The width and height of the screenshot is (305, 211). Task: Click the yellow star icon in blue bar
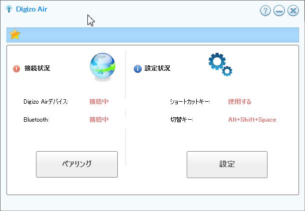click(15, 34)
